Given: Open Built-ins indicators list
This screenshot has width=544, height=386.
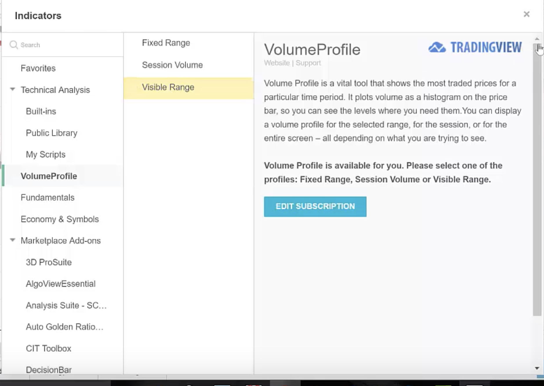Looking at the screenshot, I should 41,111.
